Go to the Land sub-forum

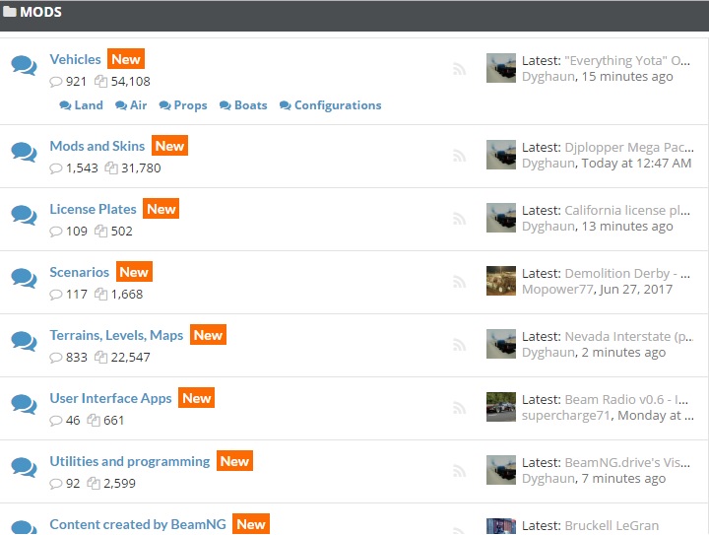82,105
